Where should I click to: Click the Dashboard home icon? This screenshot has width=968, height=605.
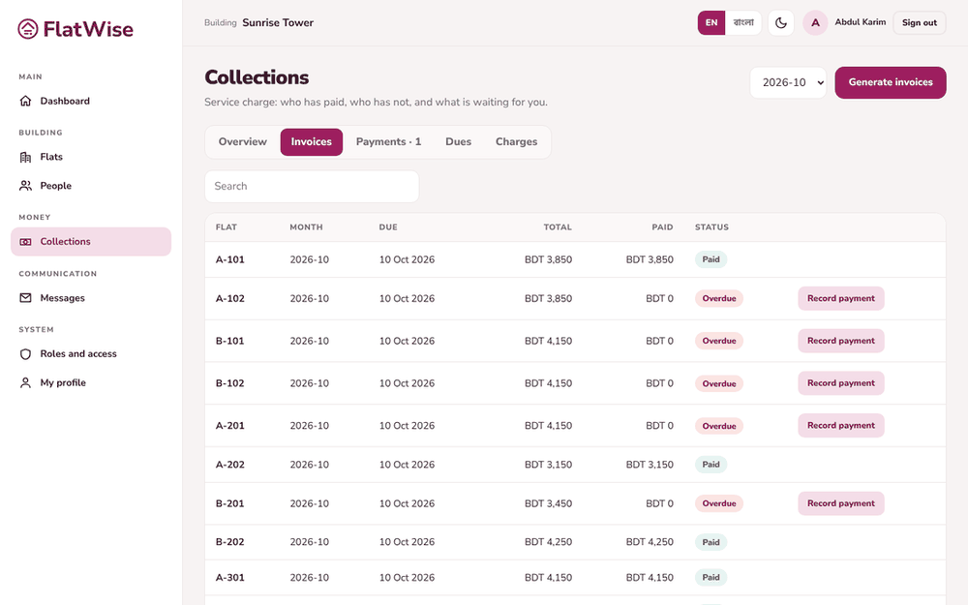25,101
